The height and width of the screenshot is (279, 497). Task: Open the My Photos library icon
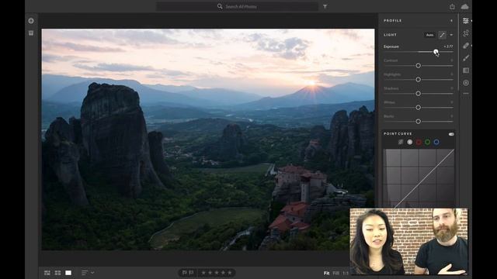pyautogui.click(x=31, y=33)
